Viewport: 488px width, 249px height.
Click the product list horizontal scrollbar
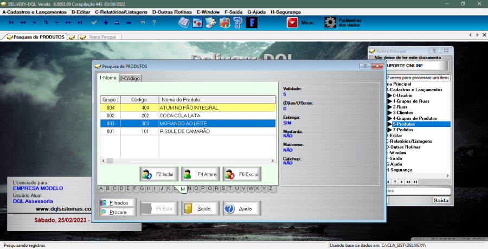click(190, 161)
